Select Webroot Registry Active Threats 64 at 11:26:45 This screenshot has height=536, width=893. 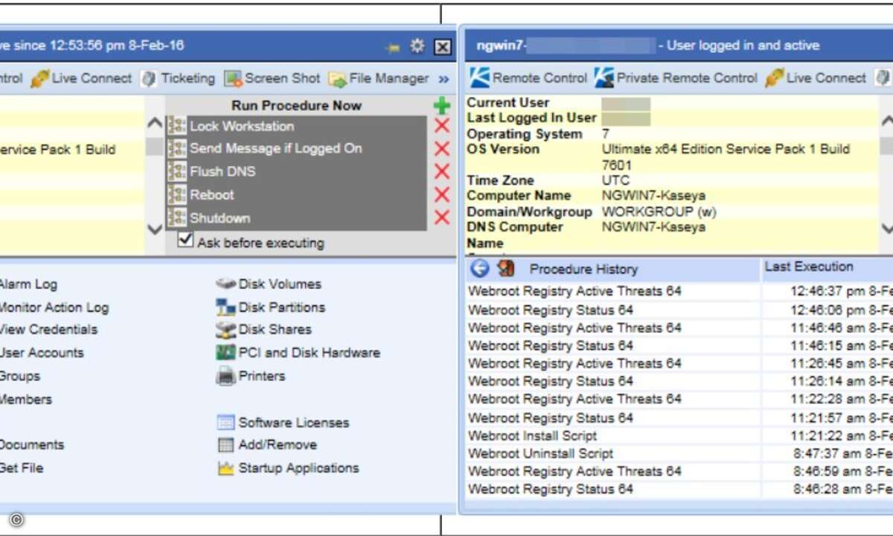click(574, 363)
